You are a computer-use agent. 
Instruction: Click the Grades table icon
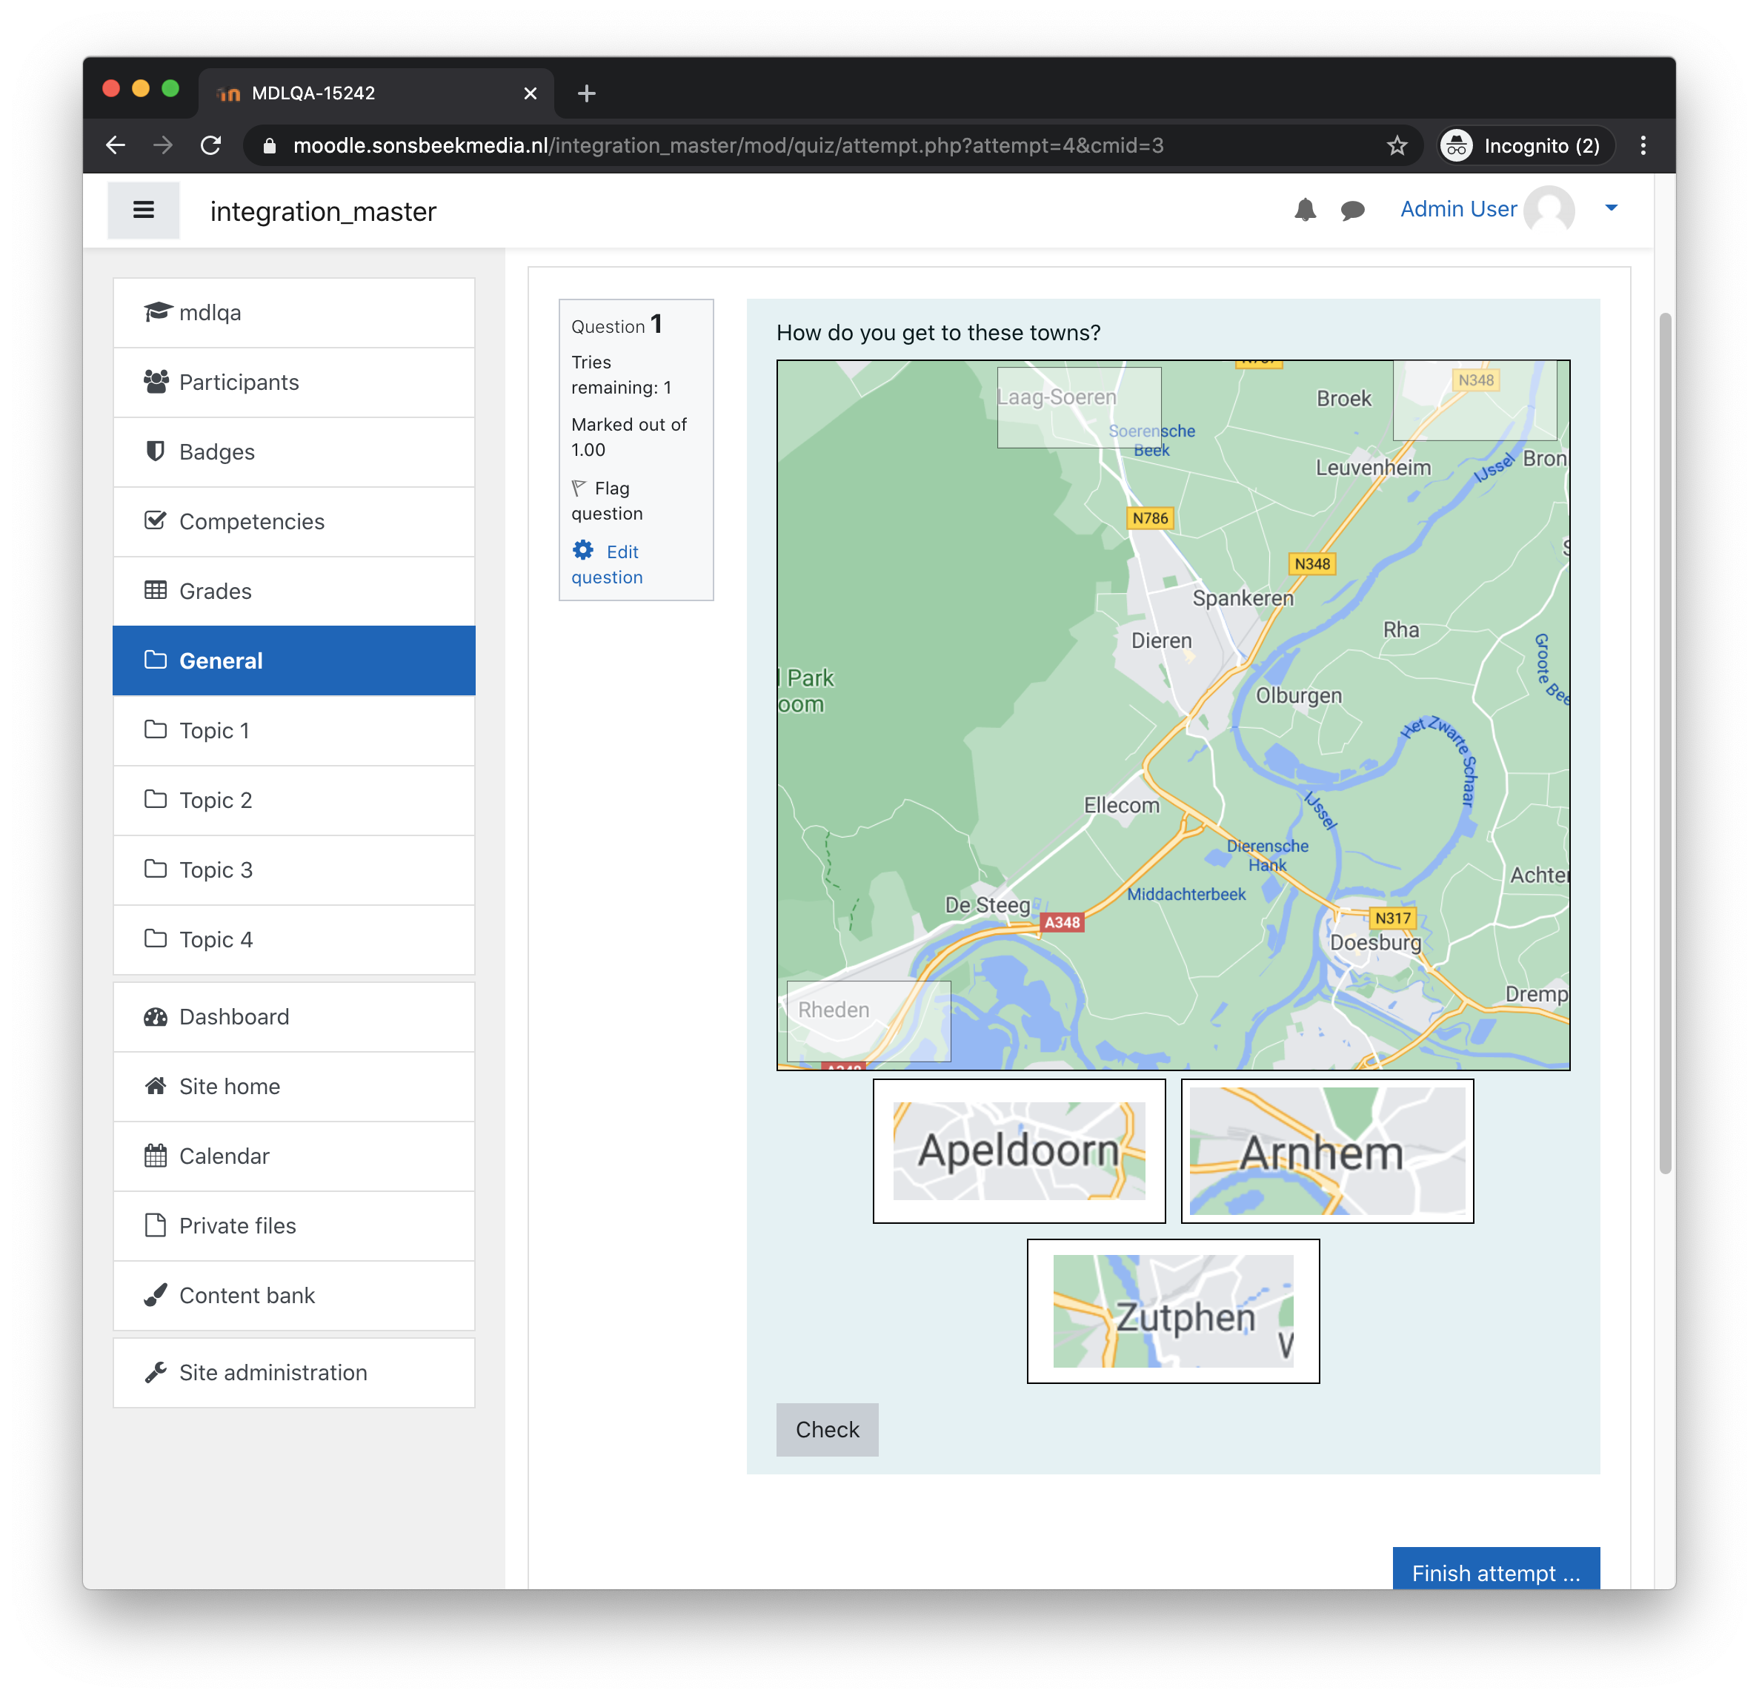pyautogui.click(x=156, y=590)
